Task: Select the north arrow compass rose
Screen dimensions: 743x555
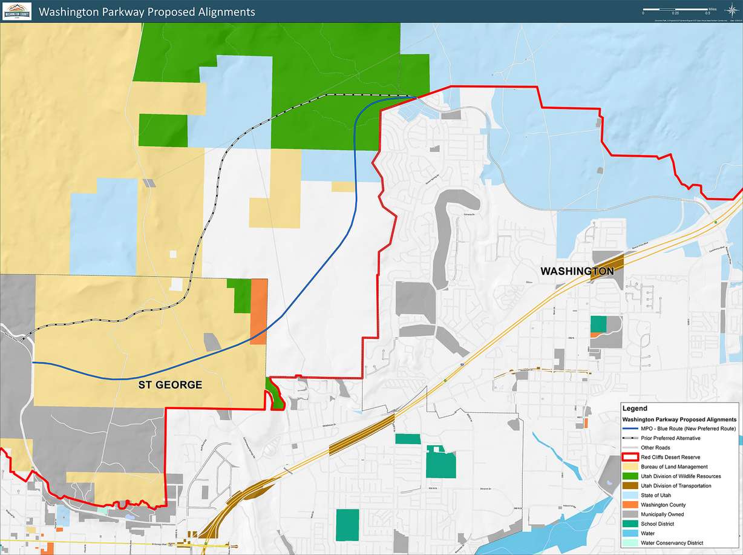Action: [732, 10]
